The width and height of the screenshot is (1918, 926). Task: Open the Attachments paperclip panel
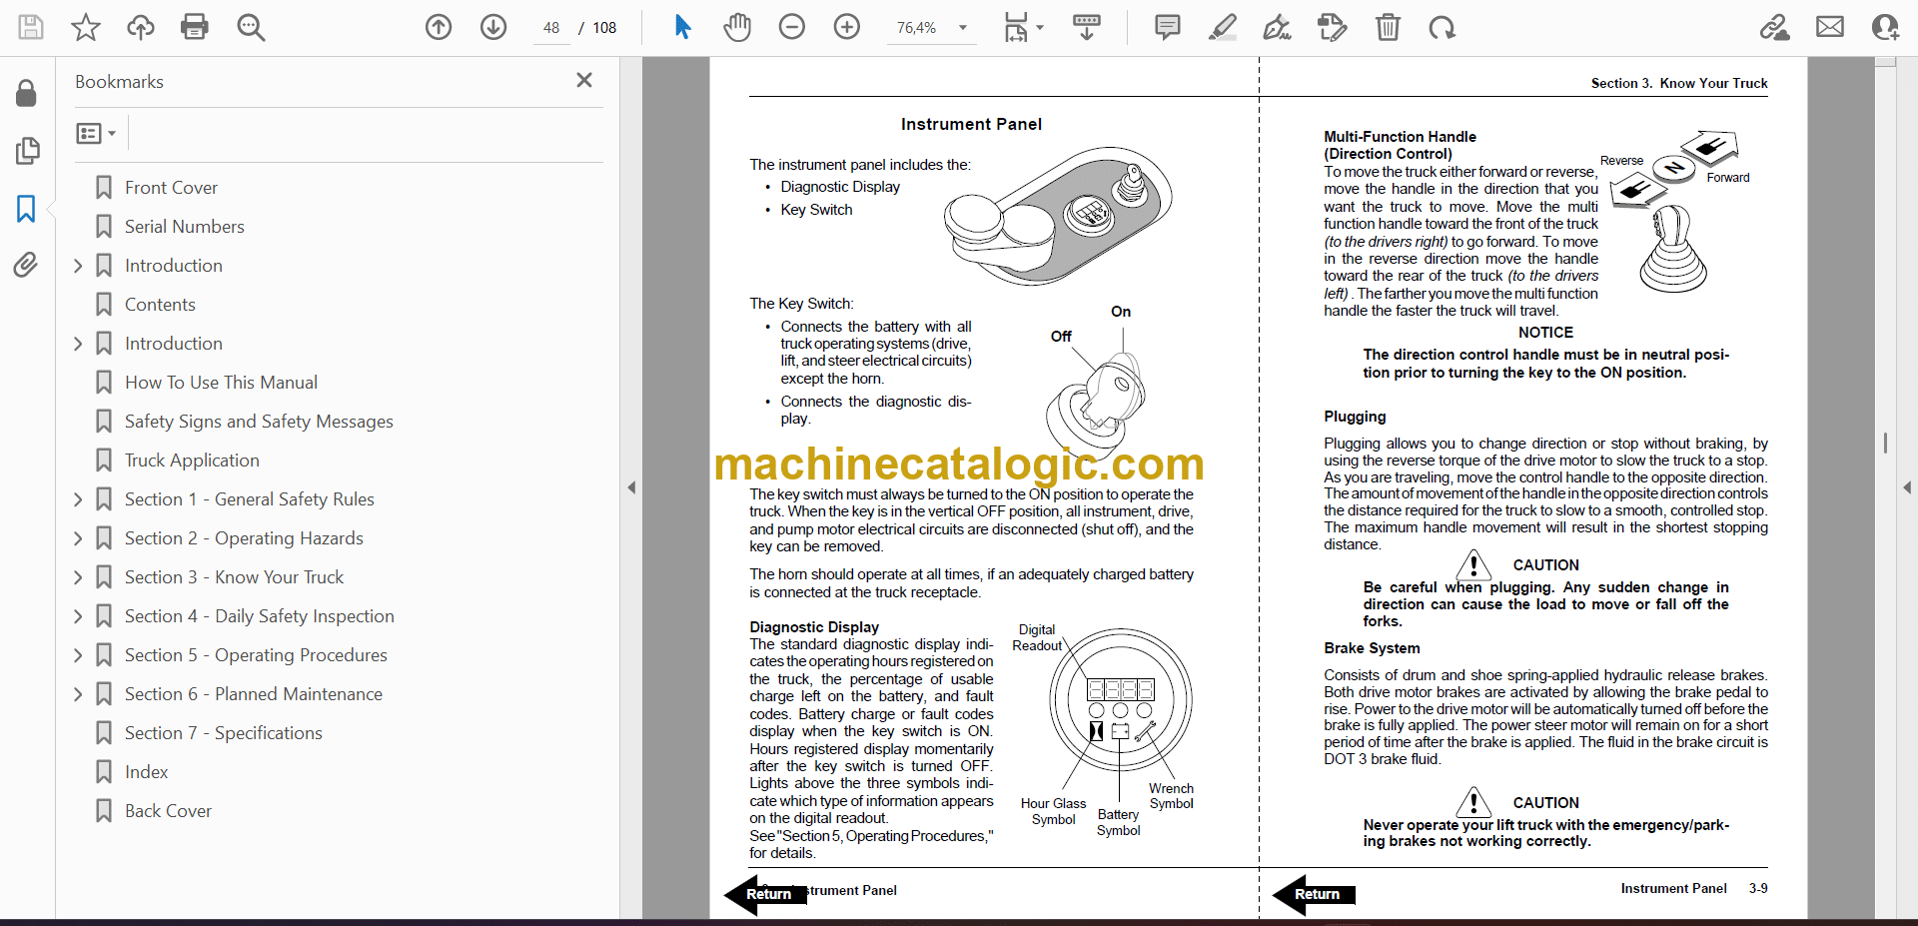click(26, 265)
